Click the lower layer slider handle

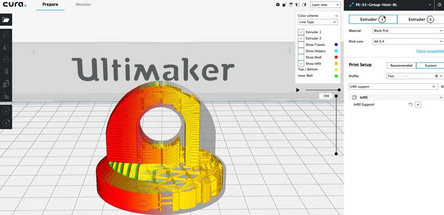pos(336,154)
